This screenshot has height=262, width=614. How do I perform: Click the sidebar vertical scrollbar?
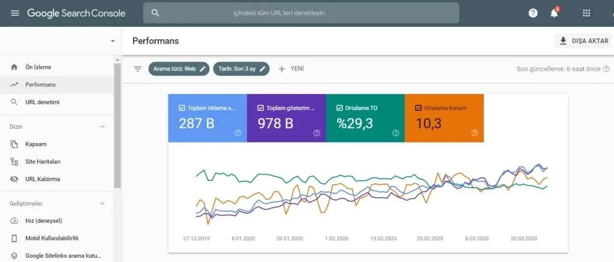click(117, 126)
